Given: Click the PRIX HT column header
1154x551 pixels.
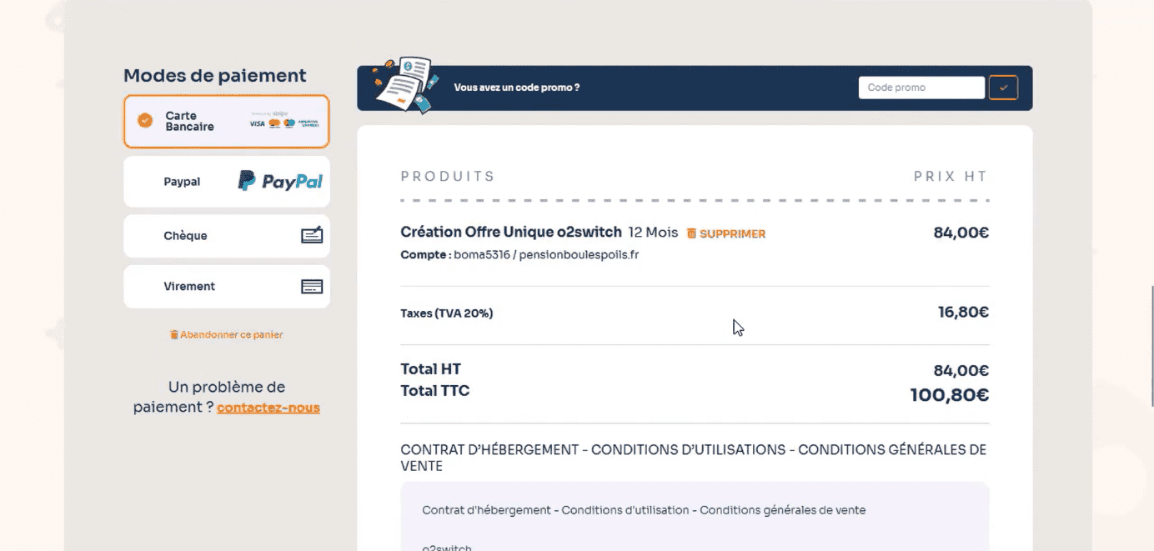Looking at the screenshot, I should click(x=951, y=177).
